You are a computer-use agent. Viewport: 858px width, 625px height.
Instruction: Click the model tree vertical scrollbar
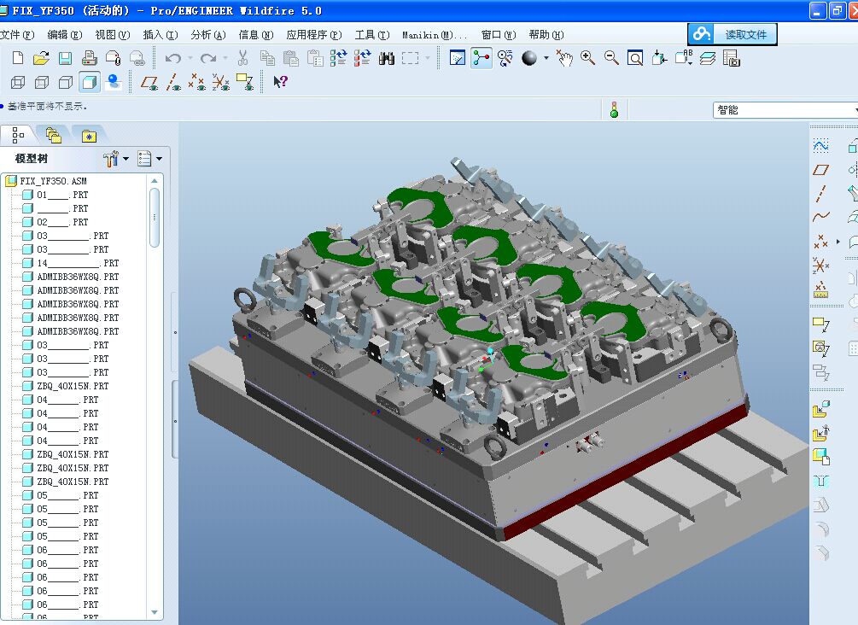click(155, 218)
